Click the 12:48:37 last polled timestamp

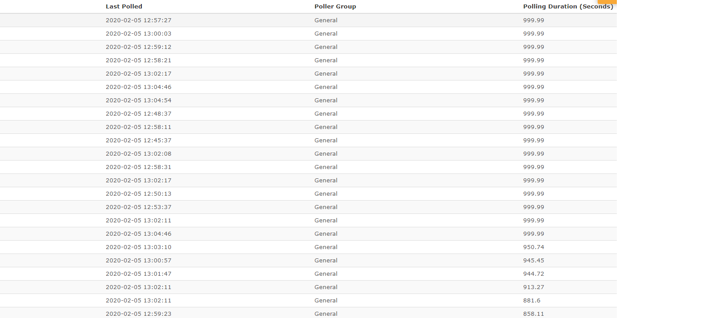pos(138,114)
